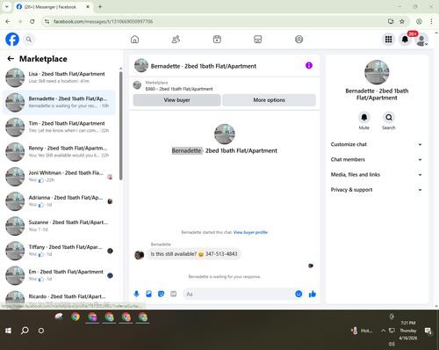
Task: Open Tiffany's conversation in the list
Action: (x=59, y=251)
